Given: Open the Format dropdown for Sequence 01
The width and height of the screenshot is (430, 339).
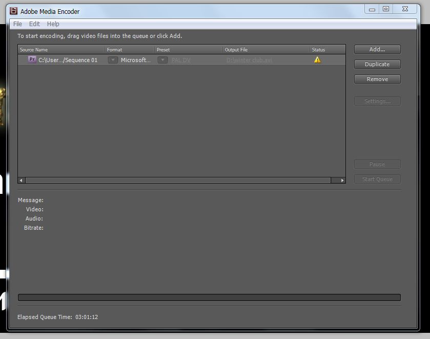Looking at the screenshot, I should 113,60.
